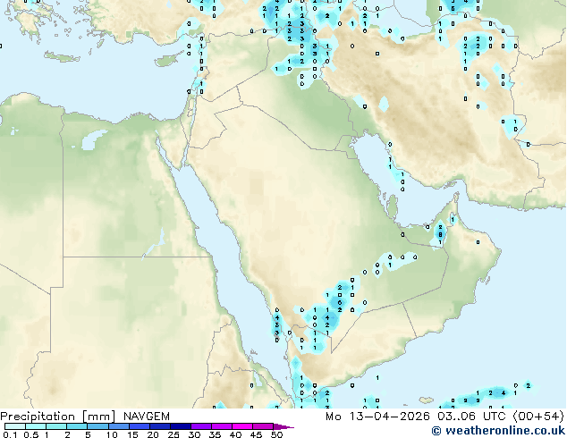The image size is (567, 438).
Task: Select the 20–25 mm legend color segment
Action: (x=159, y=426)
